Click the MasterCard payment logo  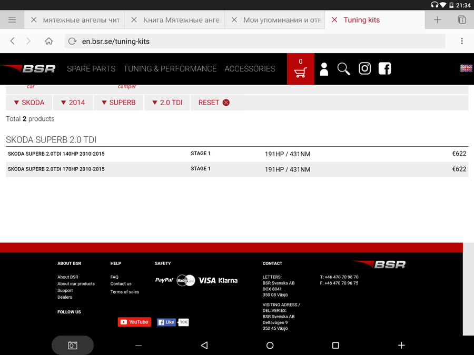pos(185,280)
